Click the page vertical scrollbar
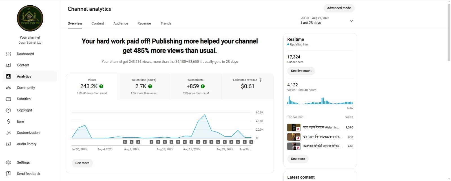 [x=449, y=32]
